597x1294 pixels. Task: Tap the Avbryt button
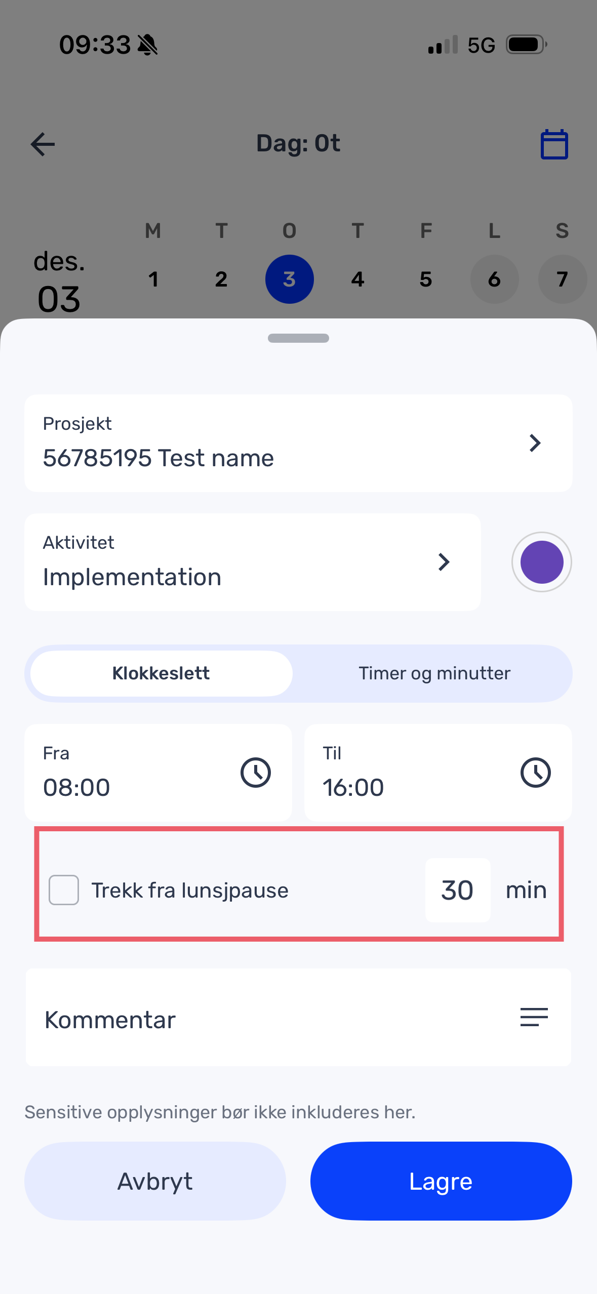click(x=155, y=1181)
